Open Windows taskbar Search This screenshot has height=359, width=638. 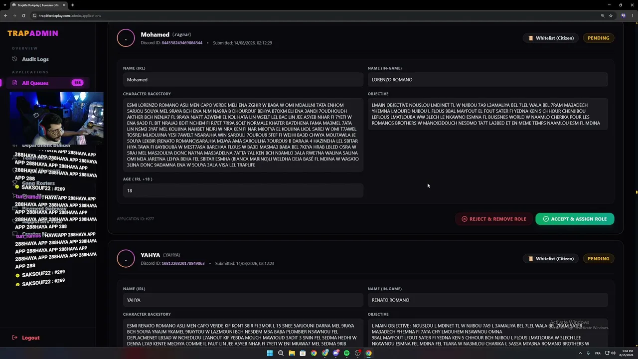click(x=281, y=353)
